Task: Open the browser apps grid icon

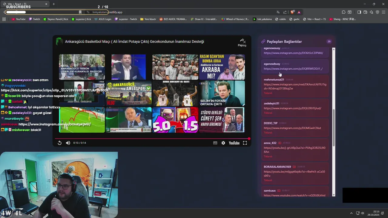Action: click(4, 19)
